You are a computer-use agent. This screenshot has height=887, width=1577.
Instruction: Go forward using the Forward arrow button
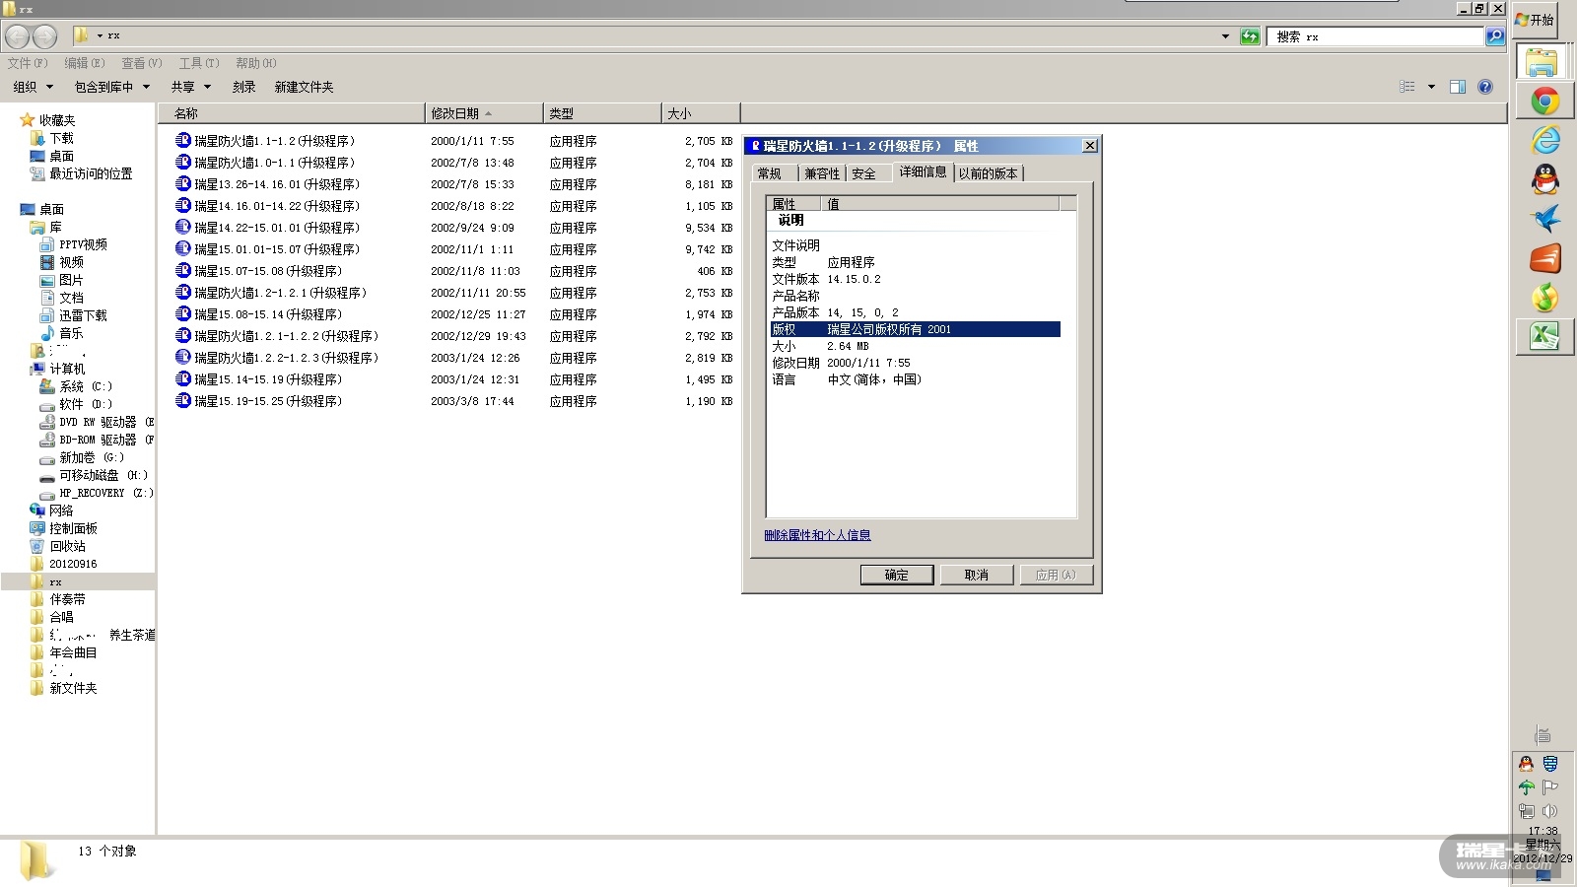(45, 36)
